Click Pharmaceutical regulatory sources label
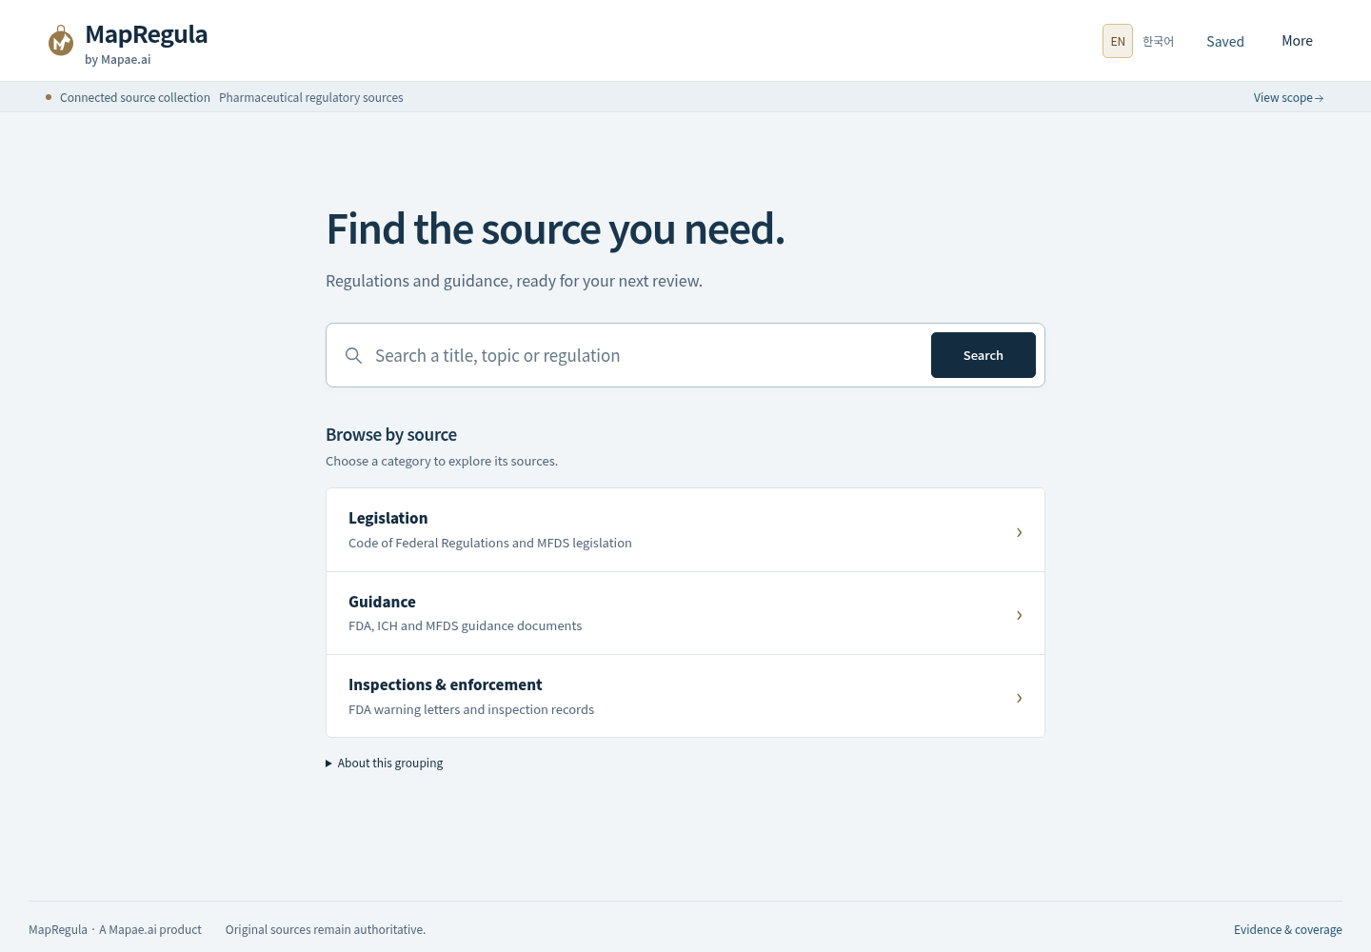This screenshot has width=1371, height=952. (311, 98)
